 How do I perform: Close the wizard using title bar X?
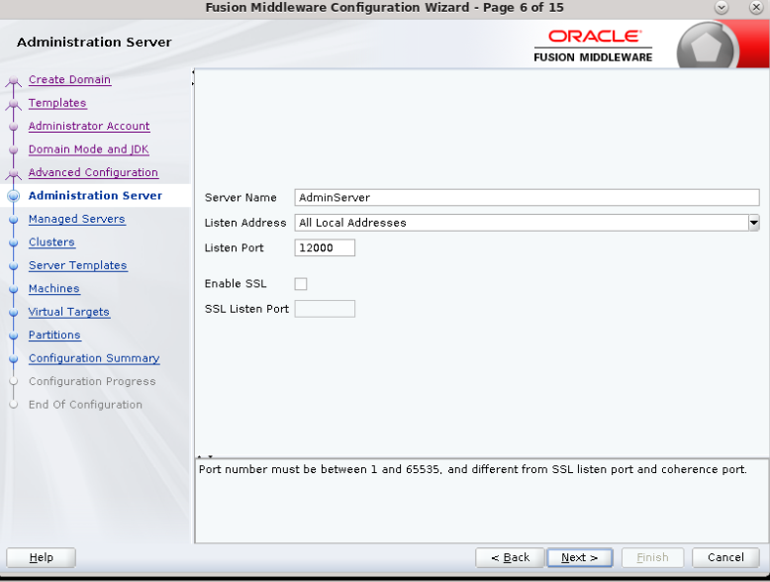click(x=756, y=7)
